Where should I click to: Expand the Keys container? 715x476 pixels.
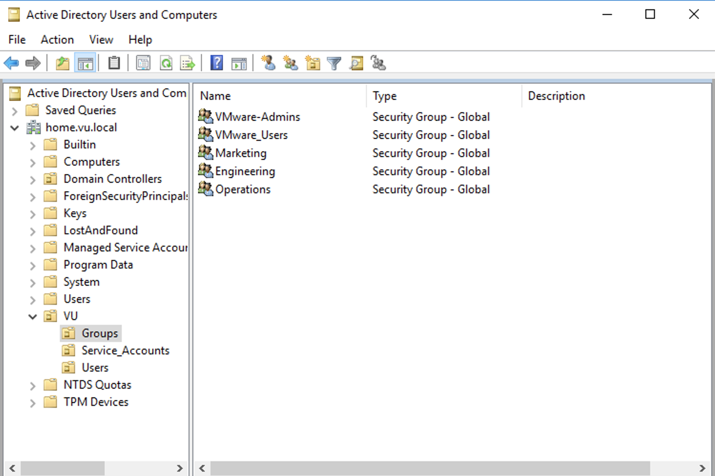click(32, 214)
